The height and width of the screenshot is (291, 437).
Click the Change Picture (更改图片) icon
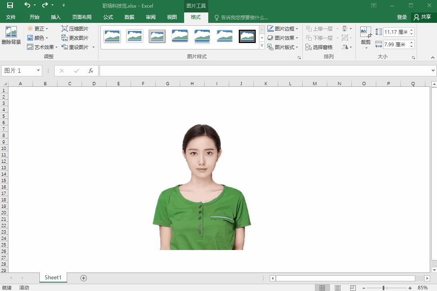65,38
